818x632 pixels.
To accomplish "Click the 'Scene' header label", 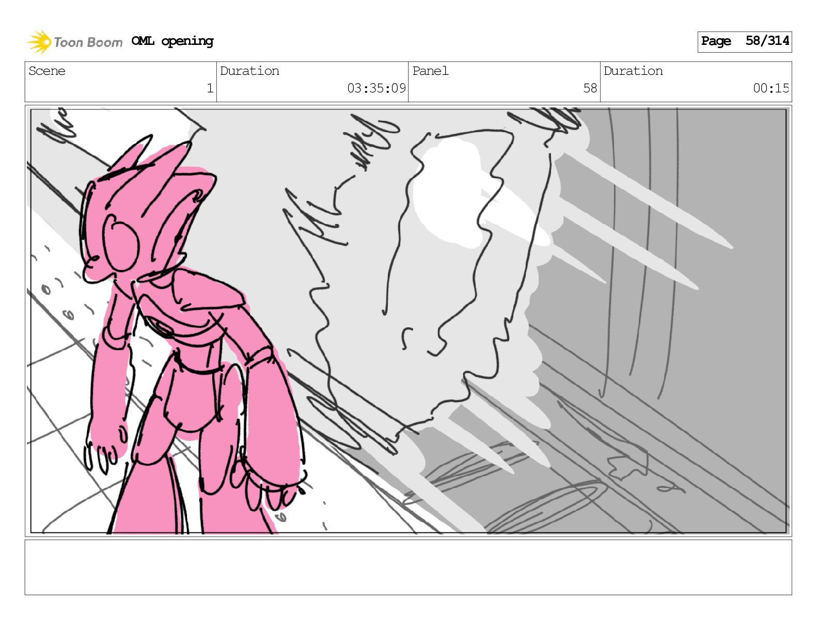I will tap(47, 71).
